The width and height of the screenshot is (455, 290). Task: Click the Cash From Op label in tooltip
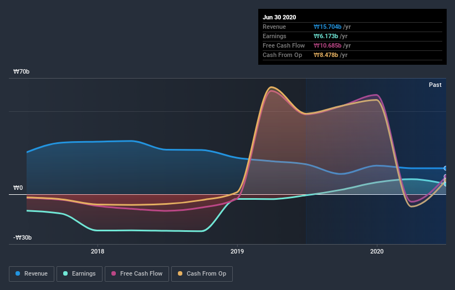[282, 55]
